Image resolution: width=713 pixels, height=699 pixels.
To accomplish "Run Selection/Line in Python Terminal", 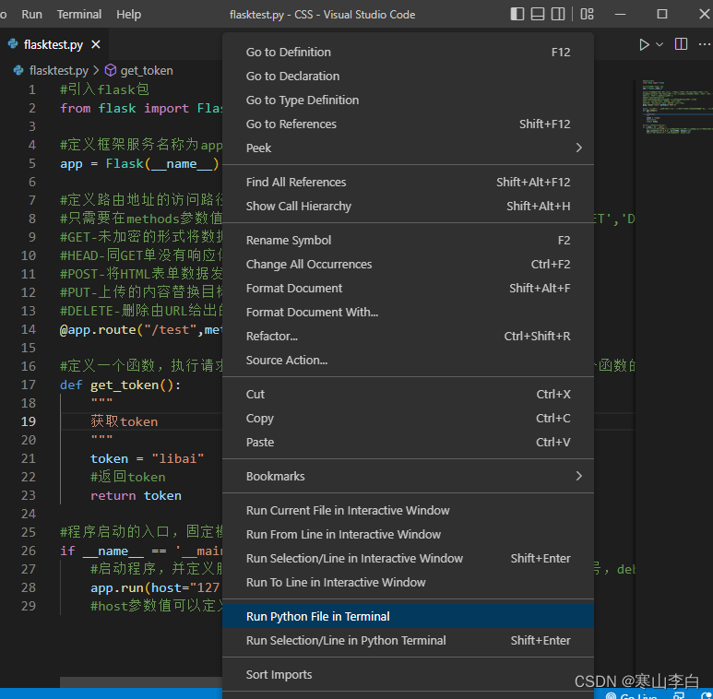I will pos(408,641).
